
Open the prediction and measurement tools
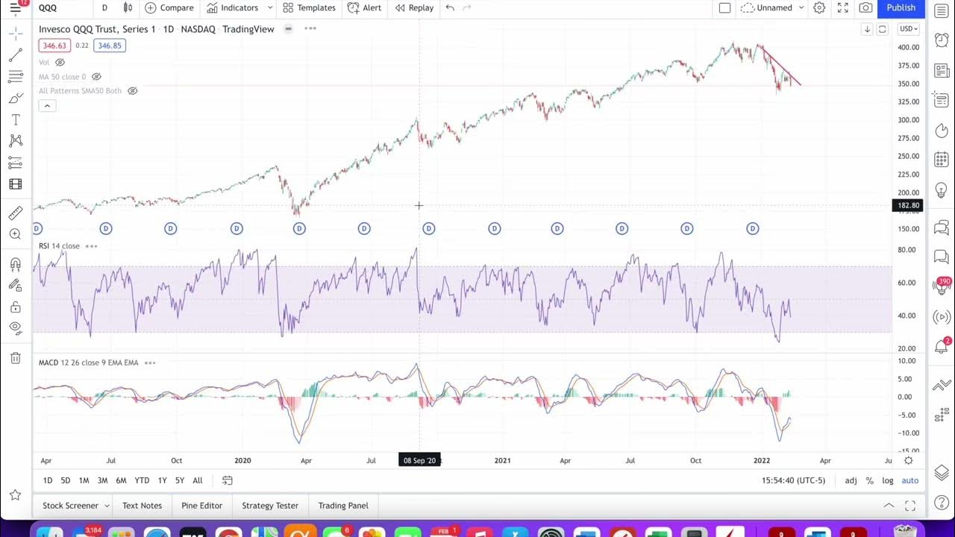15,162
